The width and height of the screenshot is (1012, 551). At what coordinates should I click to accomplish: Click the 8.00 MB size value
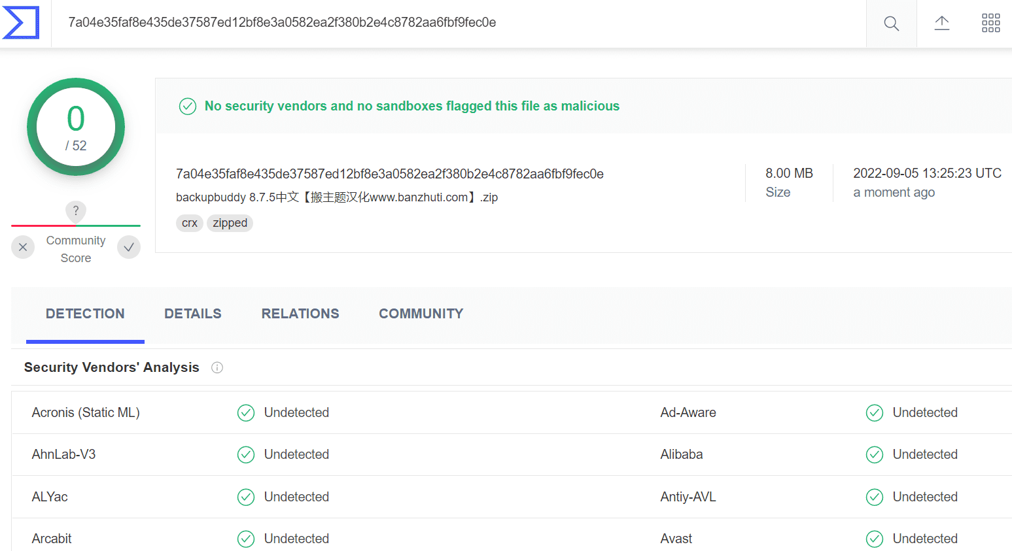[x=789, y=173]
